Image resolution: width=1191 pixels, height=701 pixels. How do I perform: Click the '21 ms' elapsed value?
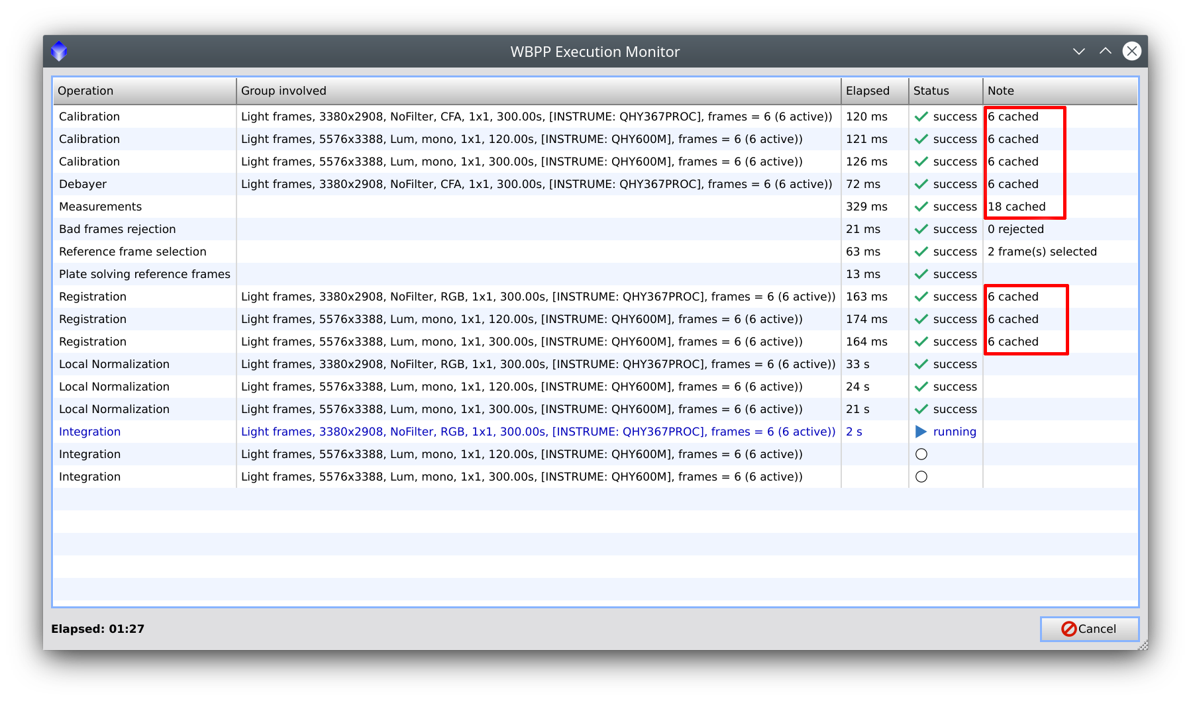[863, 229]
